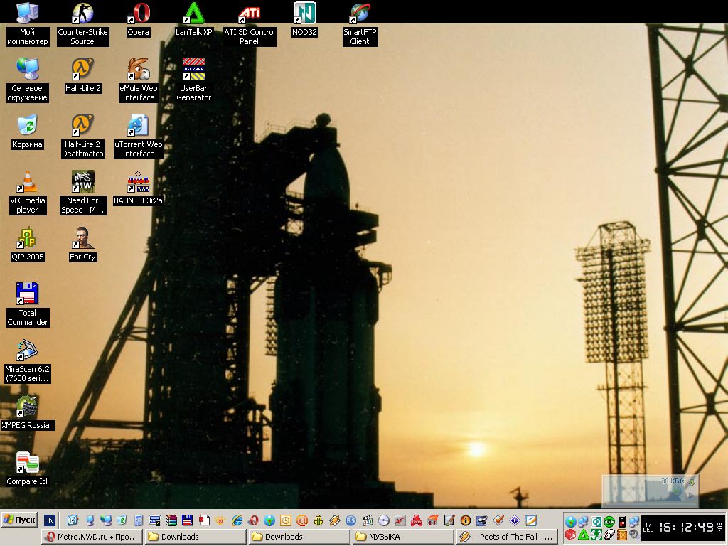Open the BAHN 3.83r2a shortcut
The width and height of the screenshot is (728, 546).
138,182
